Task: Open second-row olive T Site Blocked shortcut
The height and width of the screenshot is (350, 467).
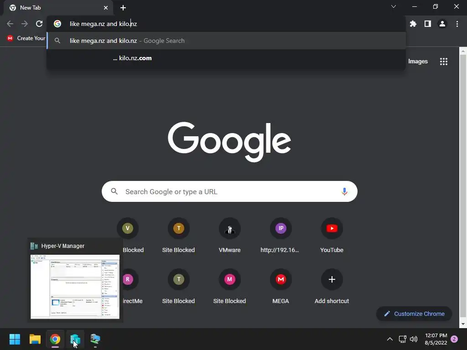Action: (x=178, y=286)
